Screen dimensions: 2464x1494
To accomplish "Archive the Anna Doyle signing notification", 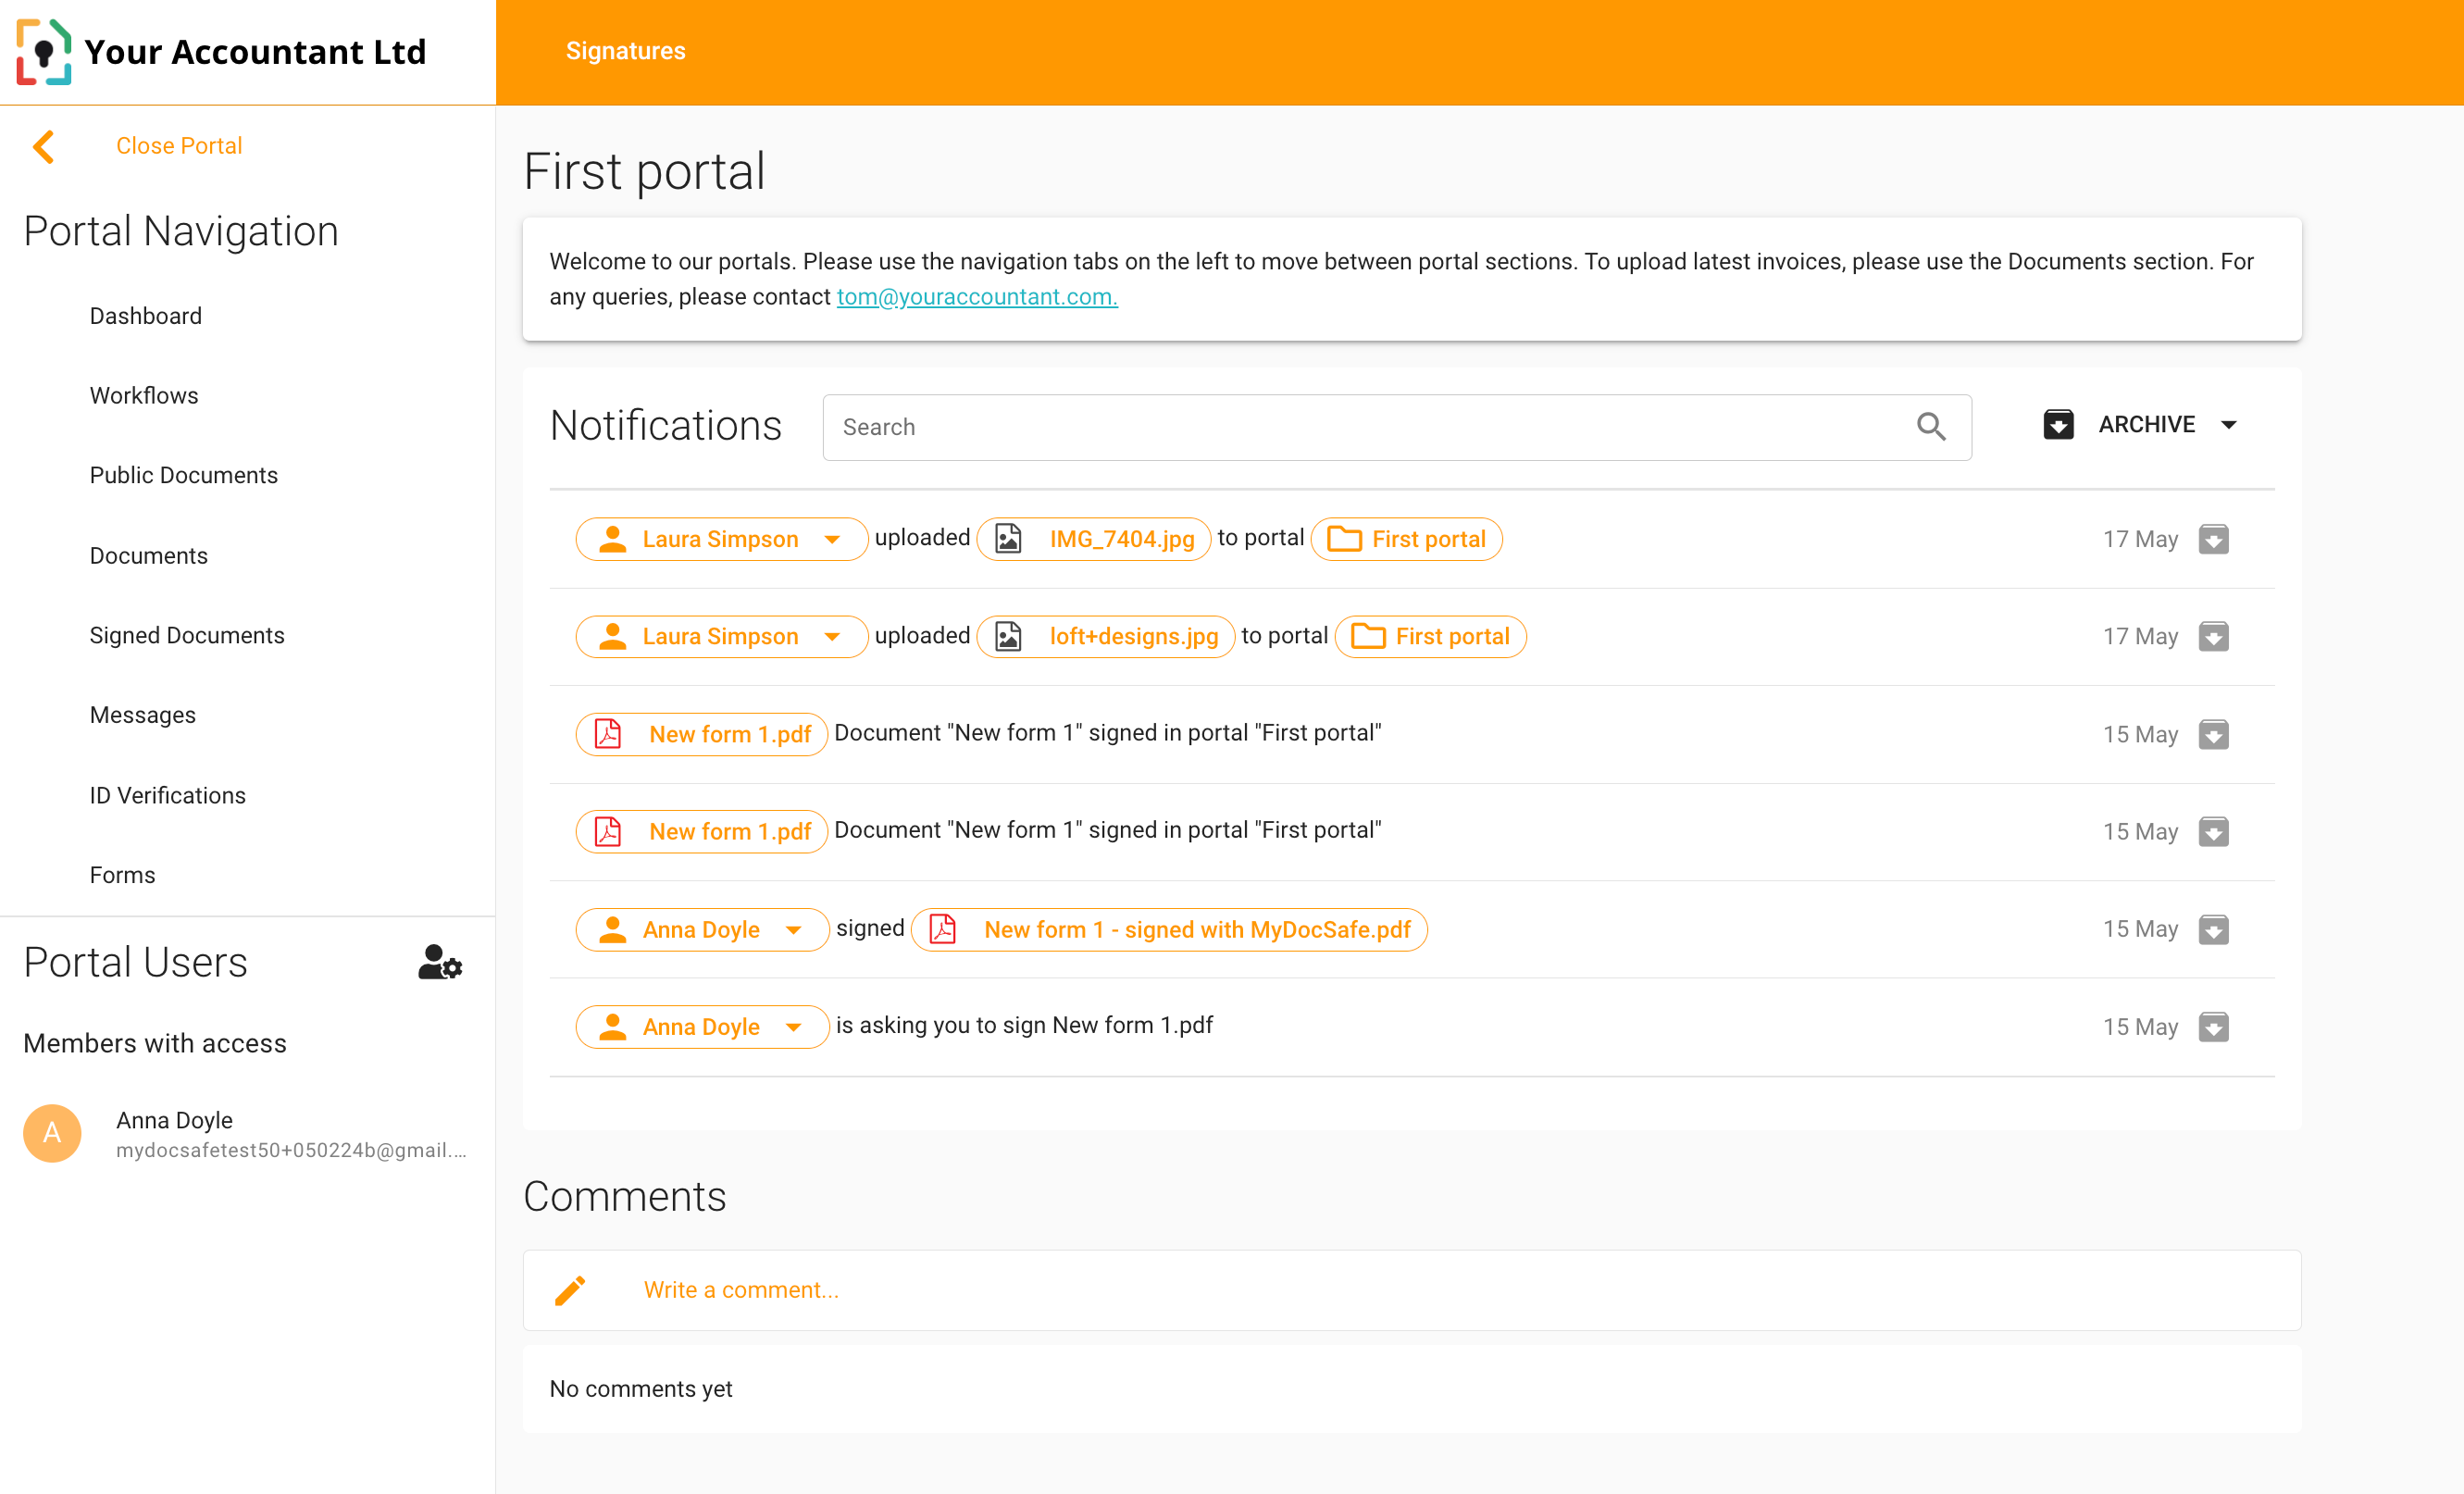I will (x=2214, y=929).
